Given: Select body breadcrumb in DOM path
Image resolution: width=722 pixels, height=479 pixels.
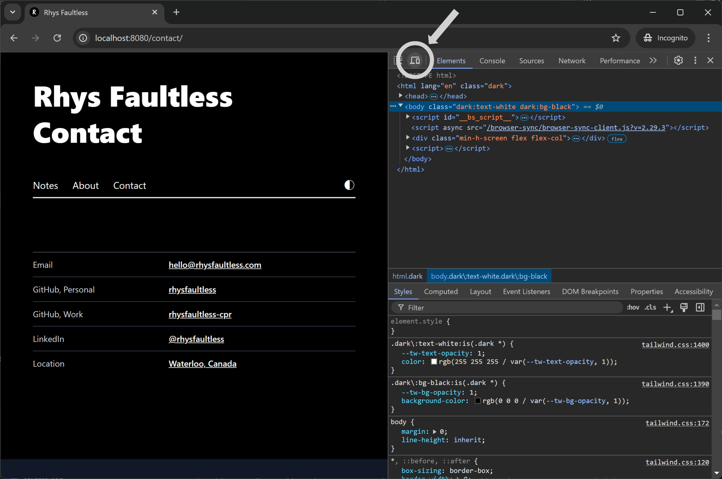Looking at the screenshot, I should click(489, 276).
